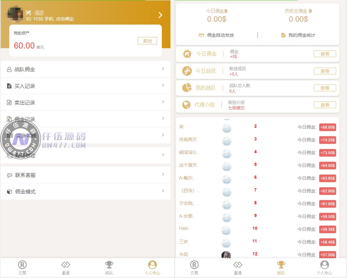The height and width of the screenshot is (278, 347).
Task: Open the 卖出记录 menu entry
Action: coord(85,102)
